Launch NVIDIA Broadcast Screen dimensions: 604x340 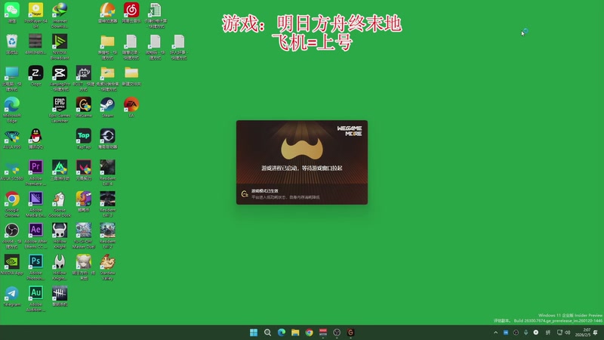pos(60,47)
